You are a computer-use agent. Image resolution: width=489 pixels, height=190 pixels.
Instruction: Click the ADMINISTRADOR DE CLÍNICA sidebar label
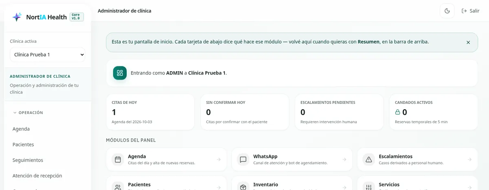(x=40, y=76)
